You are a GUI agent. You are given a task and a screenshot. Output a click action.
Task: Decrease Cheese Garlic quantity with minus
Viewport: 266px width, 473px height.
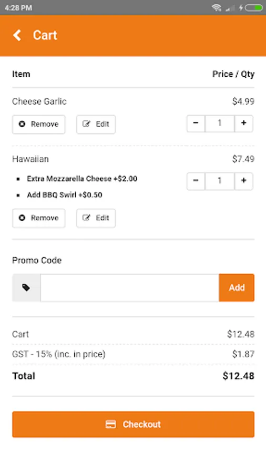pos(196,124)
